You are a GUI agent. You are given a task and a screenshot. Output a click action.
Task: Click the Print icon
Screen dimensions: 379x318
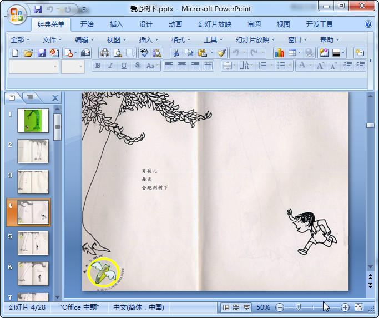pos(105,53)
